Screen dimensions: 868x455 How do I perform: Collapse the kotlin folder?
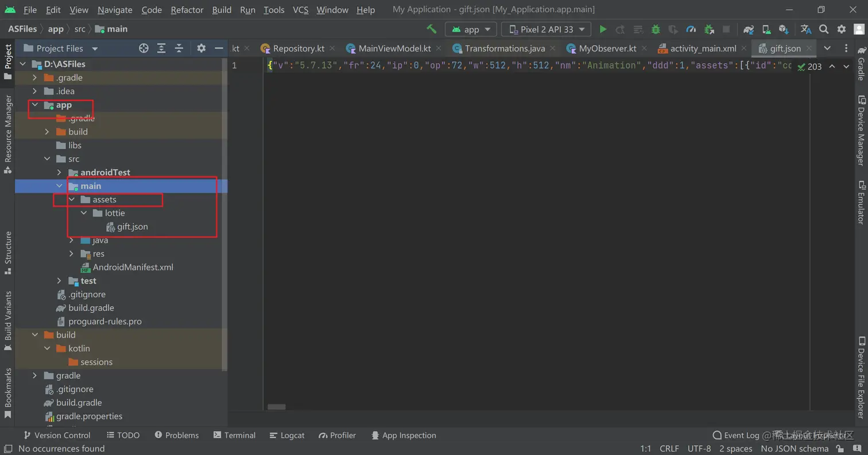[x=47, y=348]
